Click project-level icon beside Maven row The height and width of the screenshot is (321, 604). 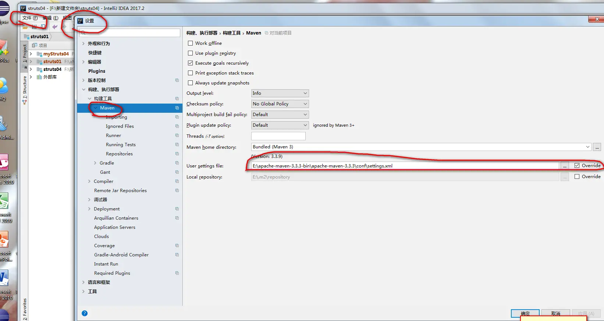177,108
